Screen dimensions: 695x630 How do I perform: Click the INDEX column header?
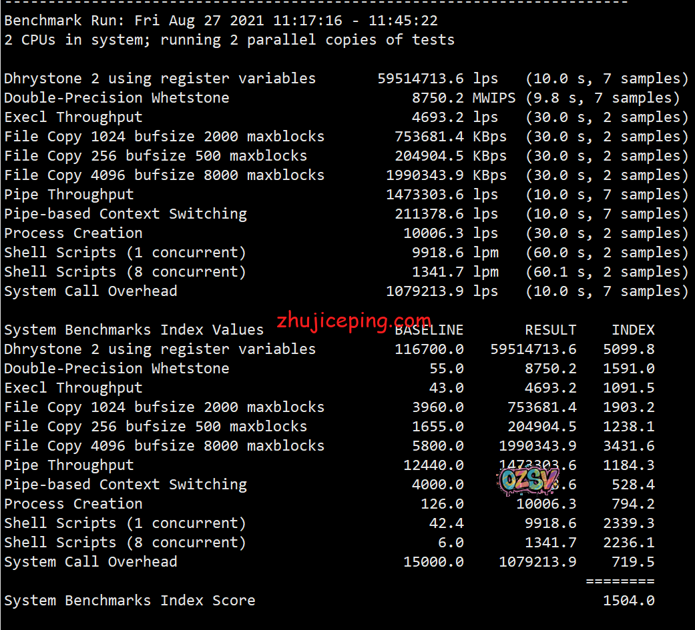point(633,330)
